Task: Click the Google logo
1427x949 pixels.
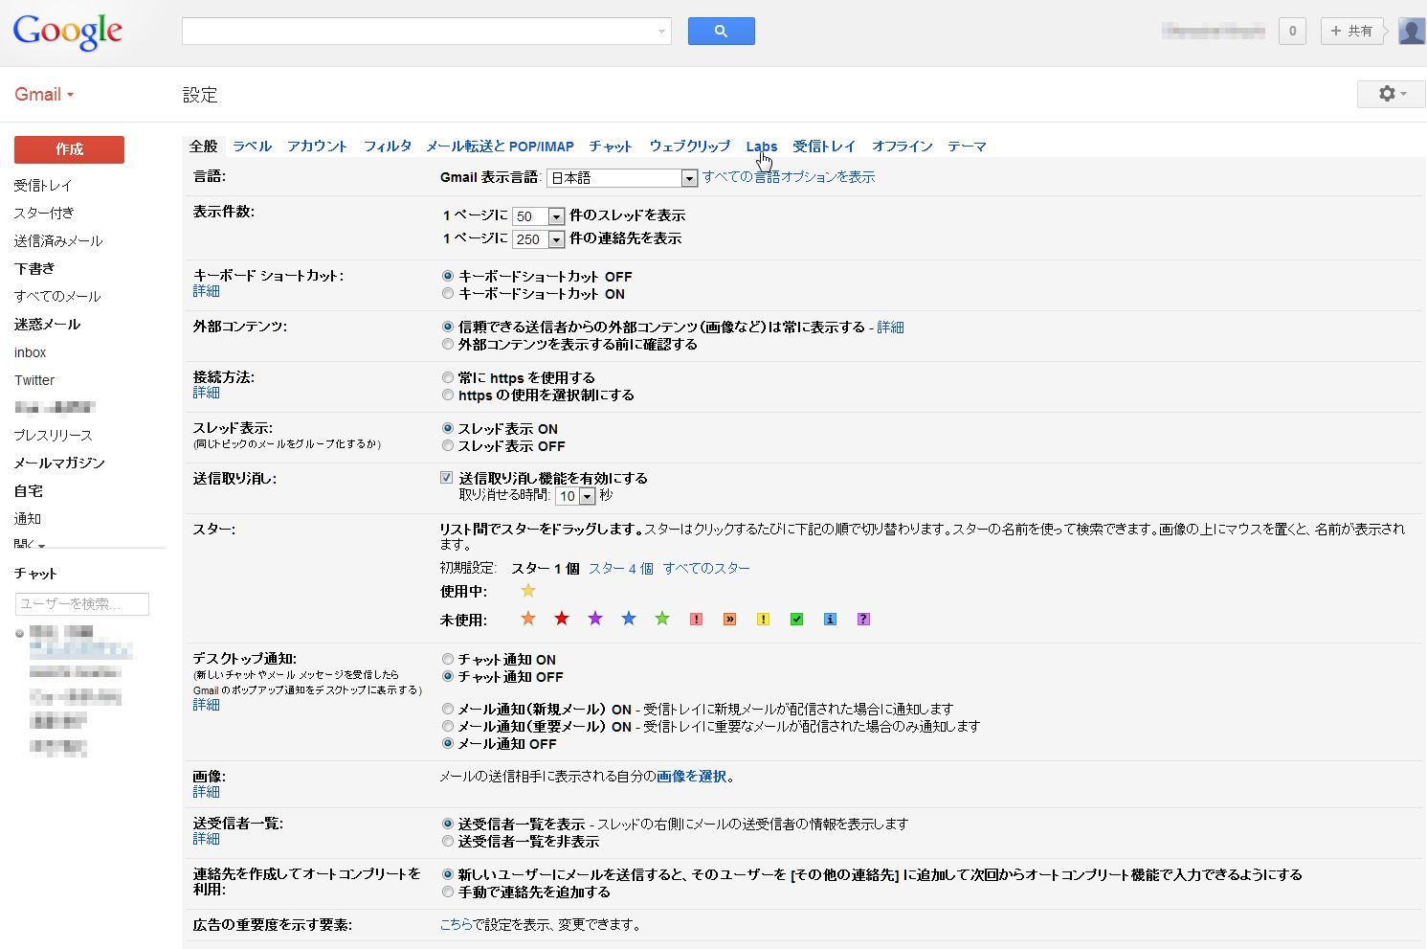Action: click(x=68, y=32)
